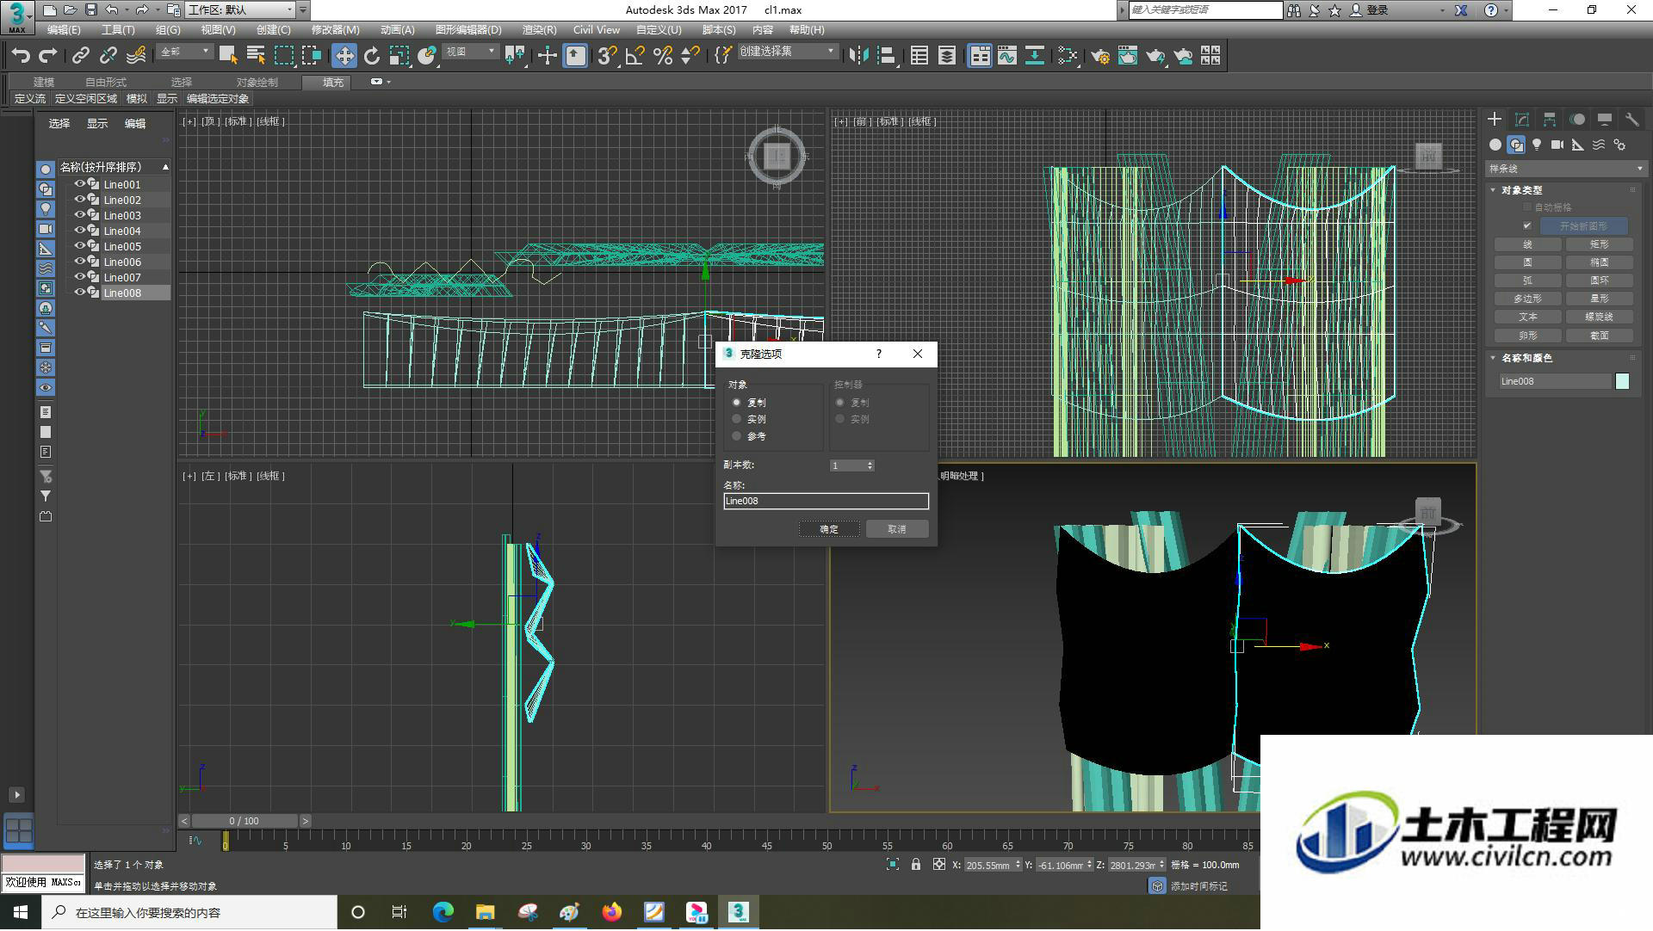Click the Align tool icon
This screenshot has height=931, width=1653.
[x=887, y=56]
